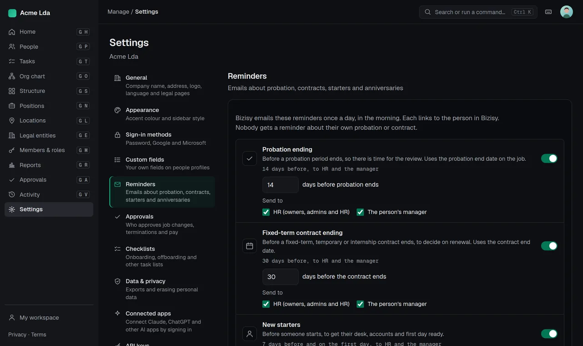The width and height of the screenshot is (583, 346).
Task: Click the Structure grid icon in sidebar
Action: tap(12, 91)
